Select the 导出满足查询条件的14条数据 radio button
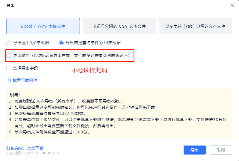Viewport: 239px width, 161px height. (x=61, y=43)
